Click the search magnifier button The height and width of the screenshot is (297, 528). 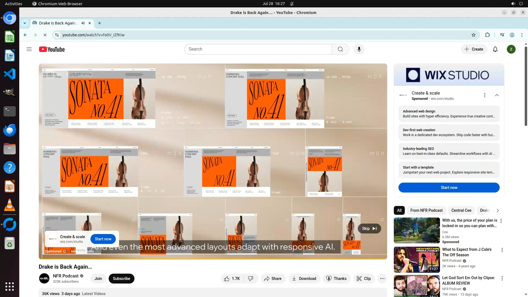[340, 49]
